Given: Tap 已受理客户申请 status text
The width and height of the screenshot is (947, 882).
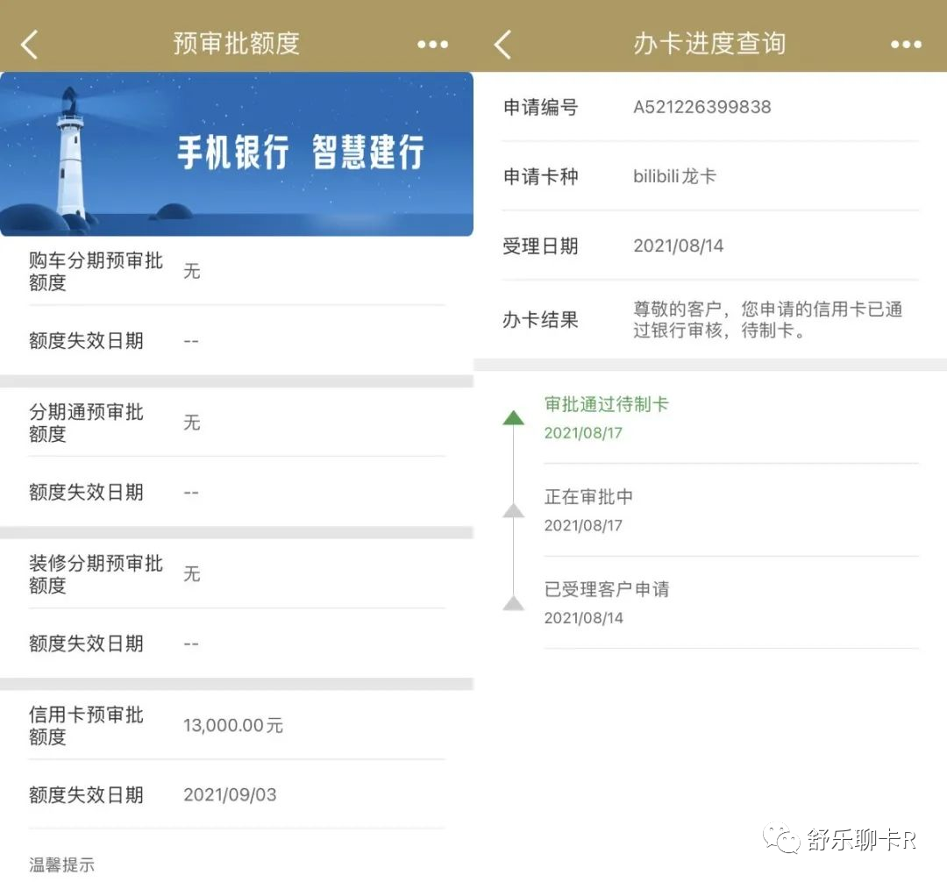Looking at the screenshot, I should pos(607,588).
